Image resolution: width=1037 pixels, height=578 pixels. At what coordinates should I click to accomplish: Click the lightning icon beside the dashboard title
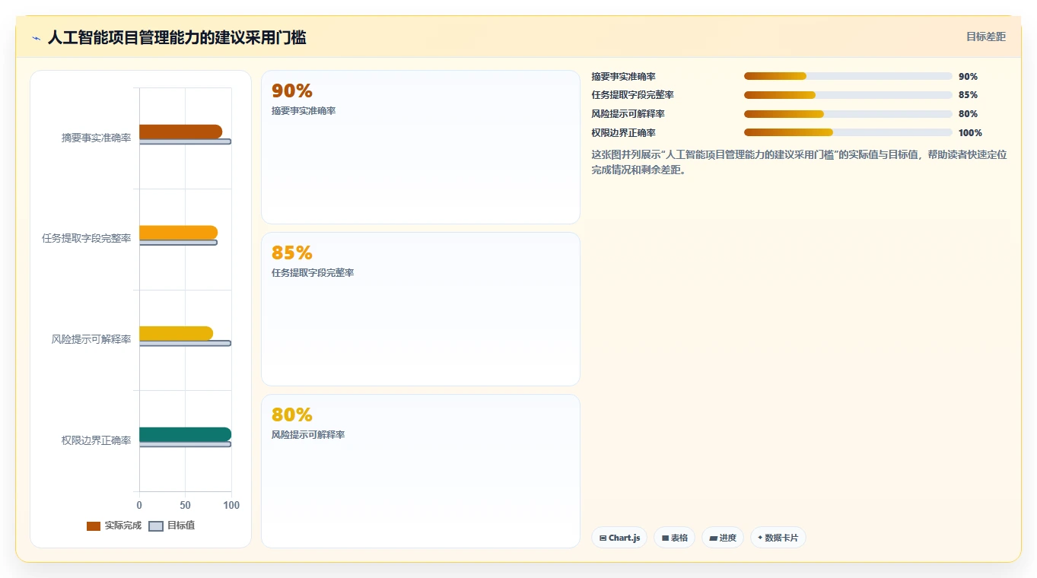[36, 38]
